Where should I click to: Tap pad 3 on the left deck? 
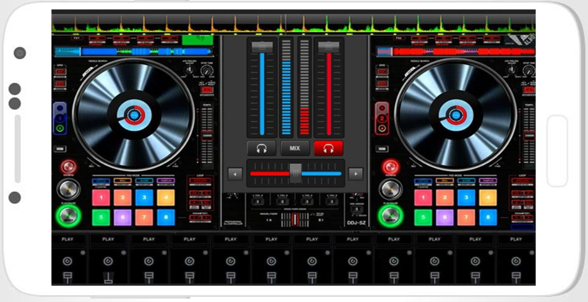tap(144, 198)
